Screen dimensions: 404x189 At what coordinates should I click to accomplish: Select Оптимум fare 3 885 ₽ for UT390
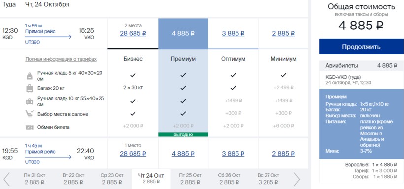233,34
